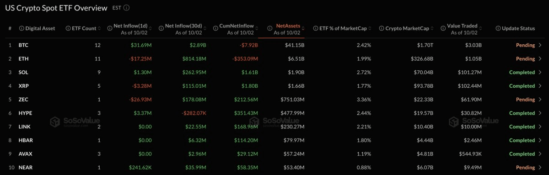This screenshot has width=549, height=175.
Task: Click the $751.03M net assets value
Action: point(292,99)
